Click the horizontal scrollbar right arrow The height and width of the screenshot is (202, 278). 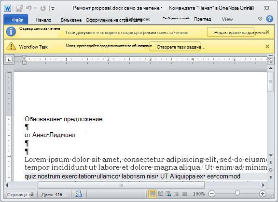coord(263,185)
